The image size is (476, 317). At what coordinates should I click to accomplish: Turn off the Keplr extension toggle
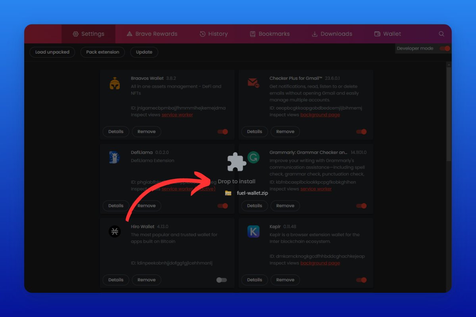[361, 280]
